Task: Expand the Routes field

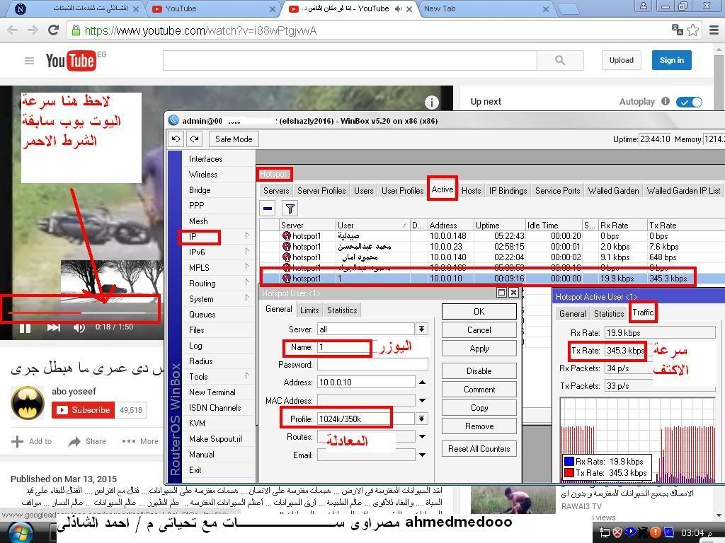Action: click(x=423, y=436)
